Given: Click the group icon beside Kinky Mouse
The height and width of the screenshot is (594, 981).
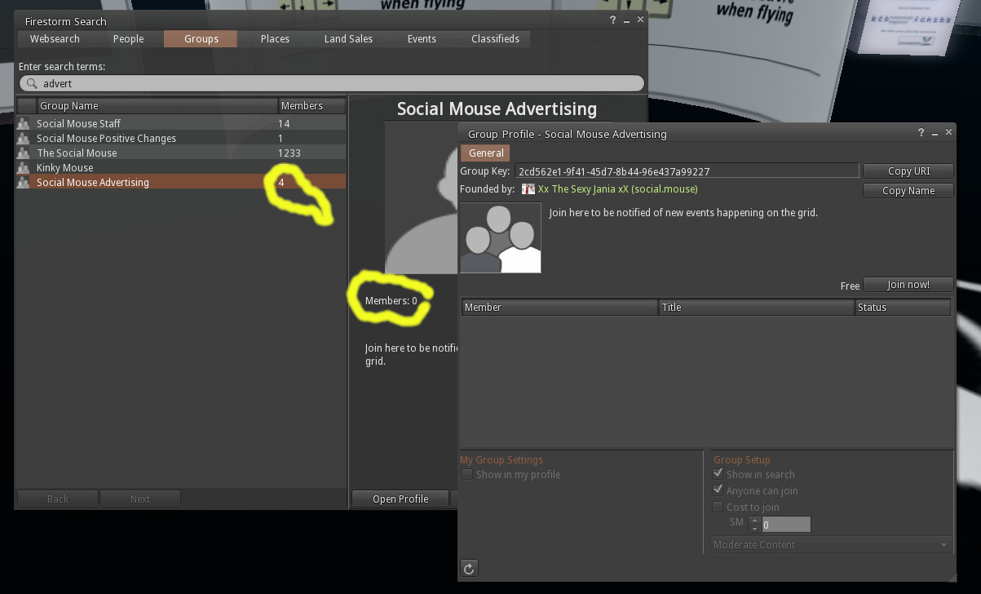Looking at the screenshot, I should click(x=24, y=167).
